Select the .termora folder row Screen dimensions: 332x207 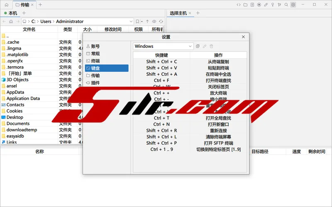tap(41, 67)
